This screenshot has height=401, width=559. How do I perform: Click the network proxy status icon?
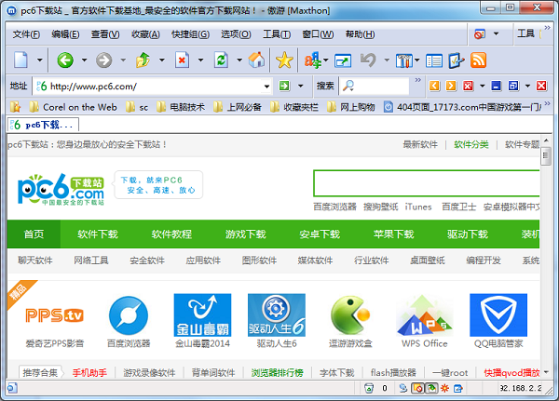pyautogui.click(x=403, y=388)
